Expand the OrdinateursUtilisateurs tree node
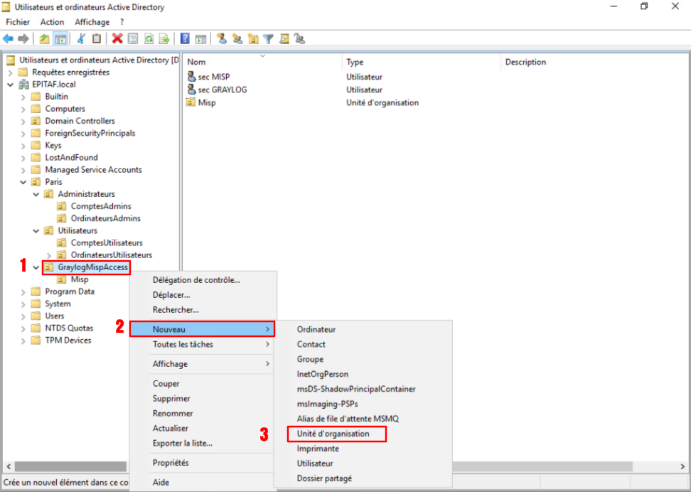 [x=48, y=255]
